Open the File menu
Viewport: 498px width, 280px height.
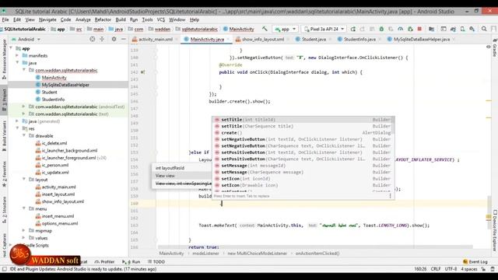tap(5, 19)
